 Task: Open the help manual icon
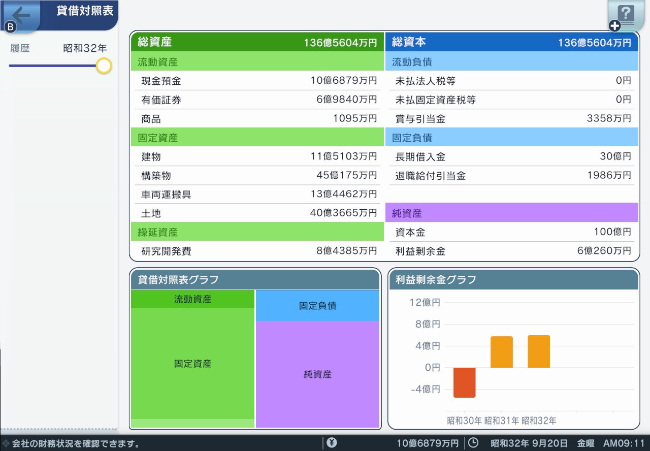point(626,15)
